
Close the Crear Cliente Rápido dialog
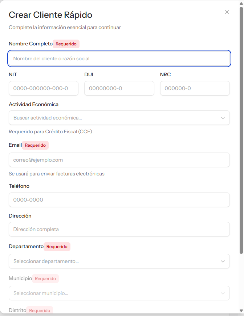(227, 12)
